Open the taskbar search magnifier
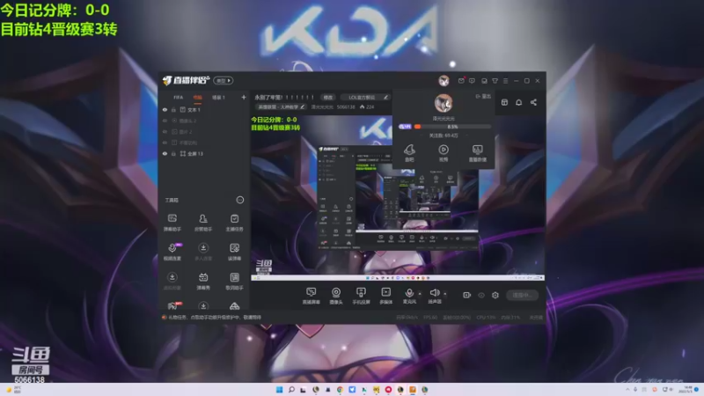This screenshot has width=704, height=396. (291, 390)
